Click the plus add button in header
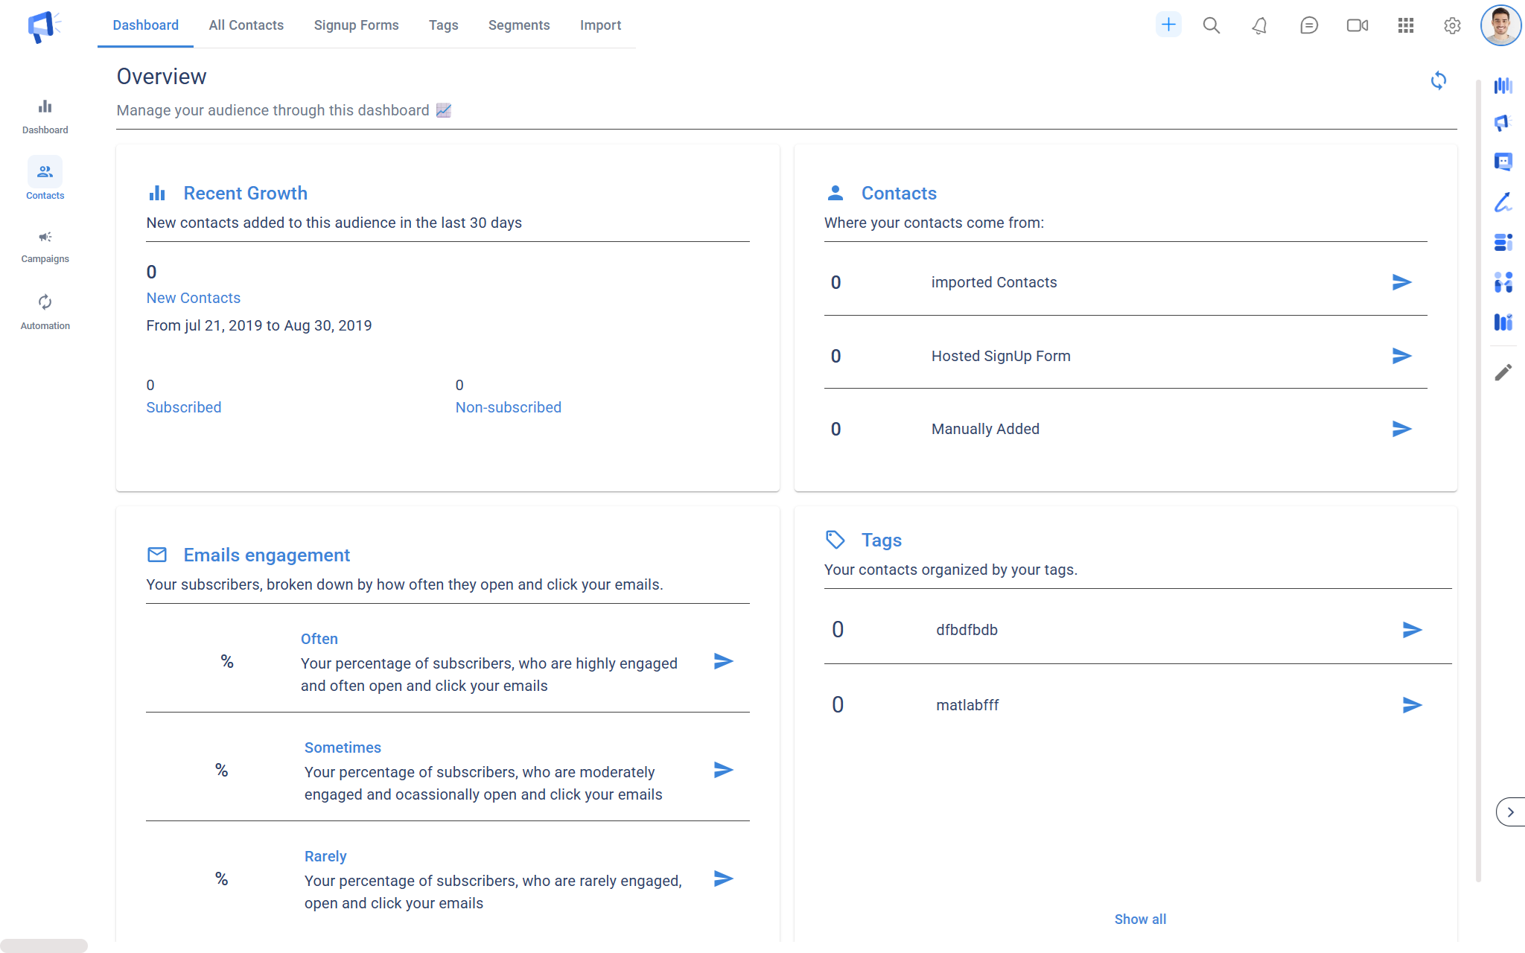 click(x=1168, y=25)
